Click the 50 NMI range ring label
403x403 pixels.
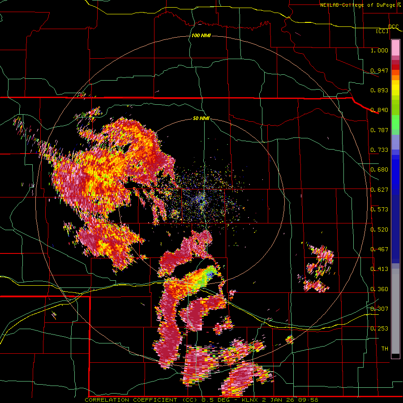point(201,119)
